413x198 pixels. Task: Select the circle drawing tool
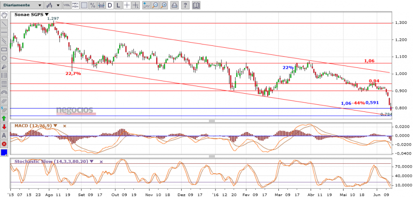tap(4, 58)
